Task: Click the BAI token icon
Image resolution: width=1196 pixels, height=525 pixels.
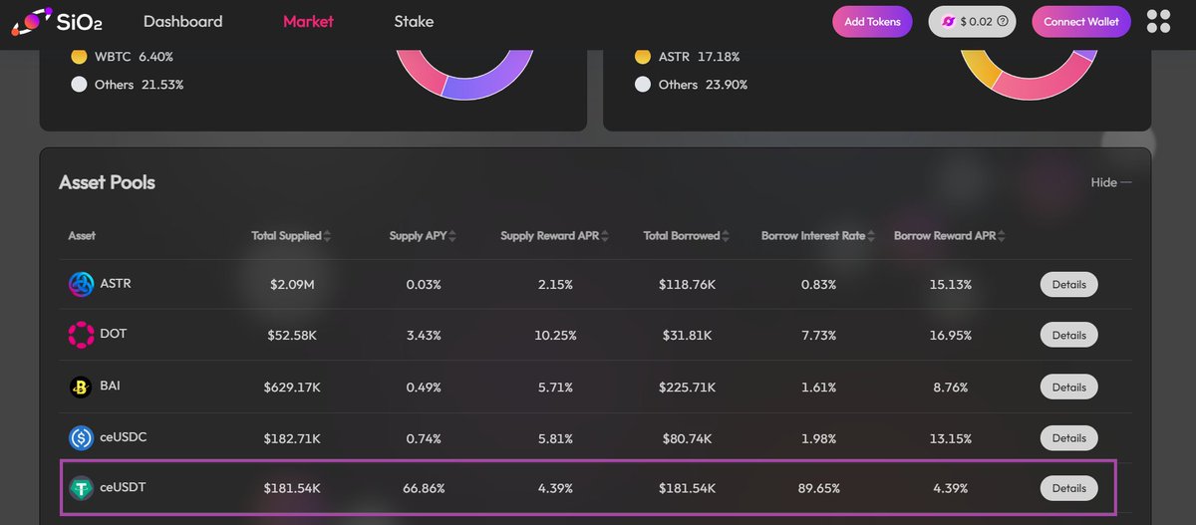Action: 81,387
